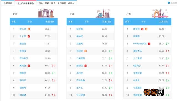Open 创业、风投、国资、上市系前十名平台 tab
Image resolution: width=177 pixels, height=101 pixels.
click(x=56, y=3)
